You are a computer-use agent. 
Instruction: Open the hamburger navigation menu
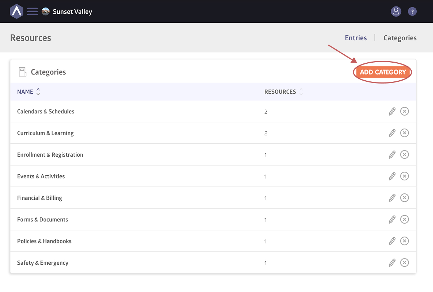32,12
